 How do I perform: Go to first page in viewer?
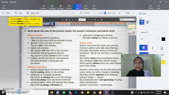coord(73,20)
